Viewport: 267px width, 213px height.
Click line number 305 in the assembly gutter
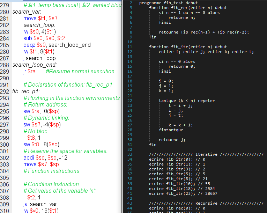pos(5,178)
